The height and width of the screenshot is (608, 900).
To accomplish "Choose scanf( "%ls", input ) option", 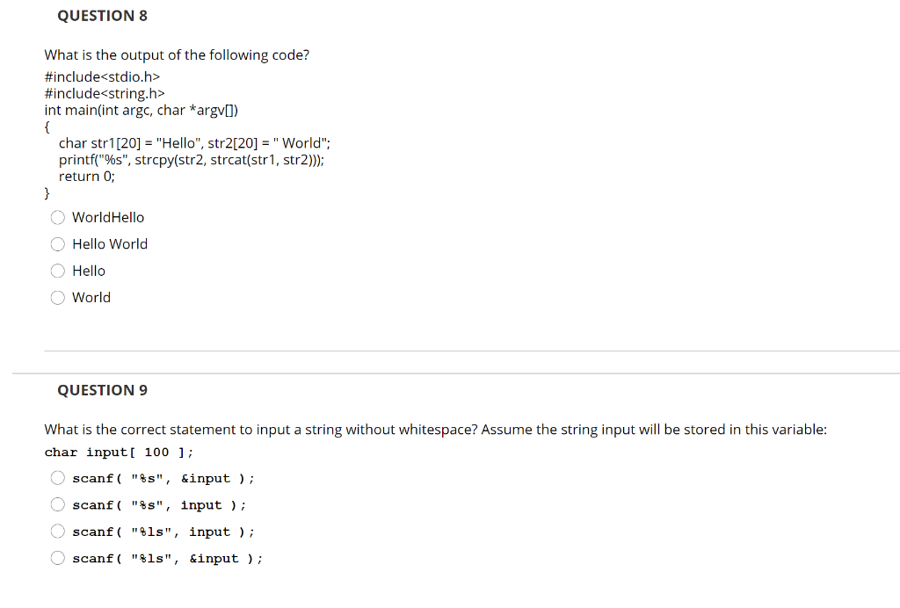I will coord(57,530).
